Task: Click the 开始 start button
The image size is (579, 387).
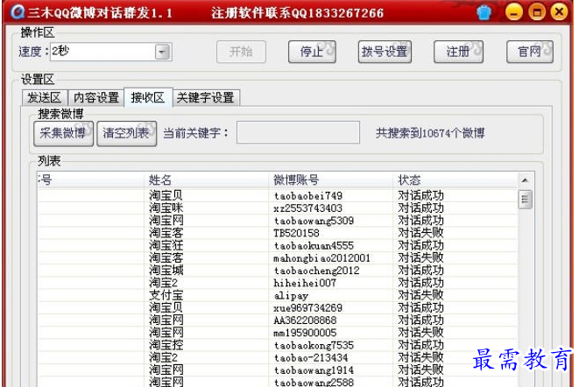Action: point(241,52)
